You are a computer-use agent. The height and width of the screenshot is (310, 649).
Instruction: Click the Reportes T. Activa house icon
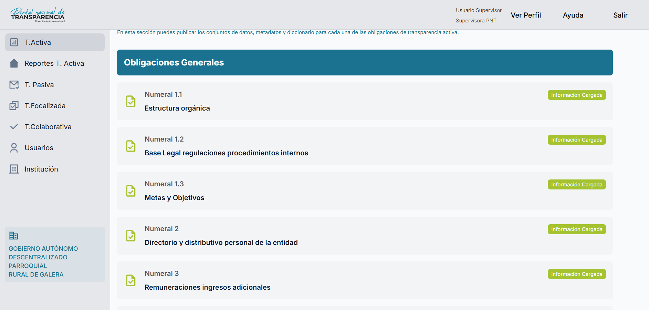click(x=14, y=63)
